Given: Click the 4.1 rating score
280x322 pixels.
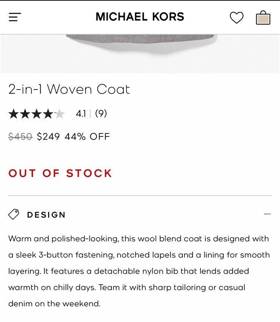Looking at the screenshot, I should coord(81,113).
